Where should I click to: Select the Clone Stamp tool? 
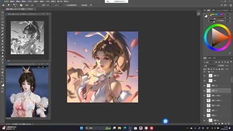tap(3, 41)
